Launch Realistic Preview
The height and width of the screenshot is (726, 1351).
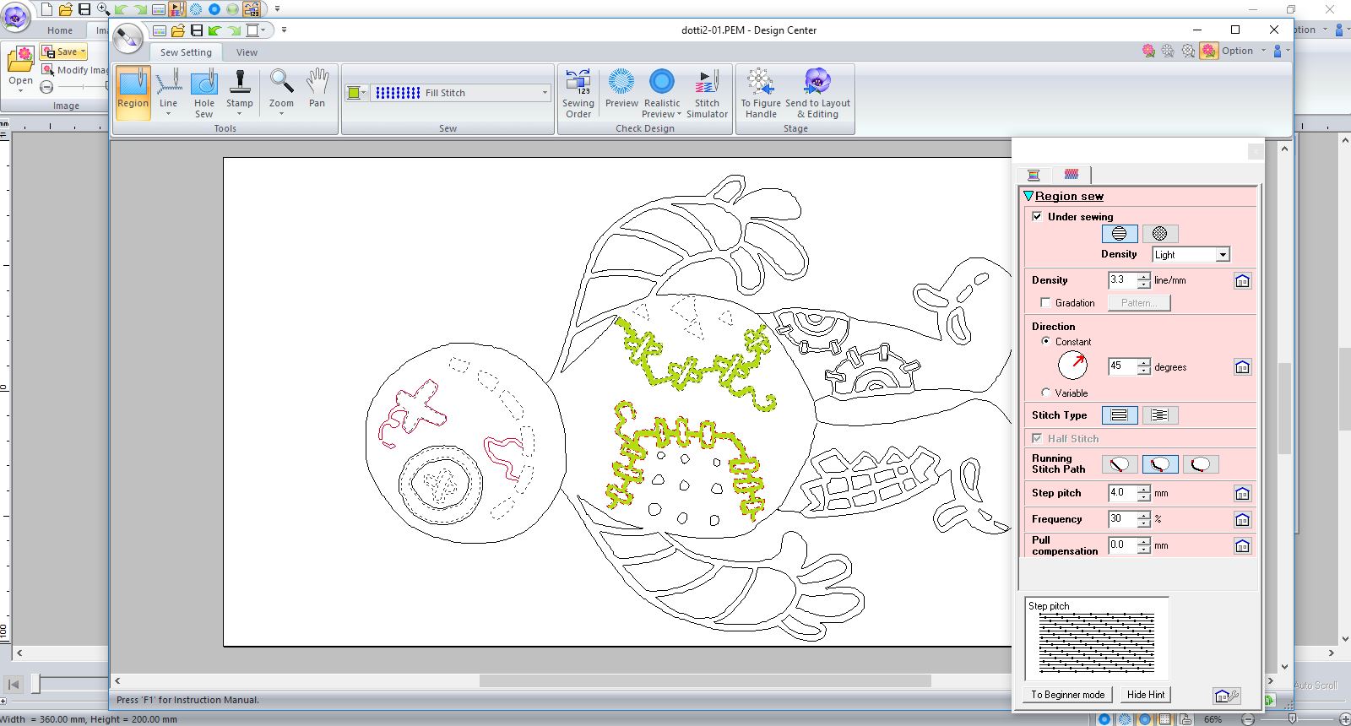661,94
